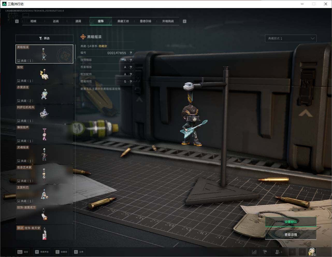Click the first add teammate plus slot
332x257 pixels.
pyautogui.click(x=292, y=252)
